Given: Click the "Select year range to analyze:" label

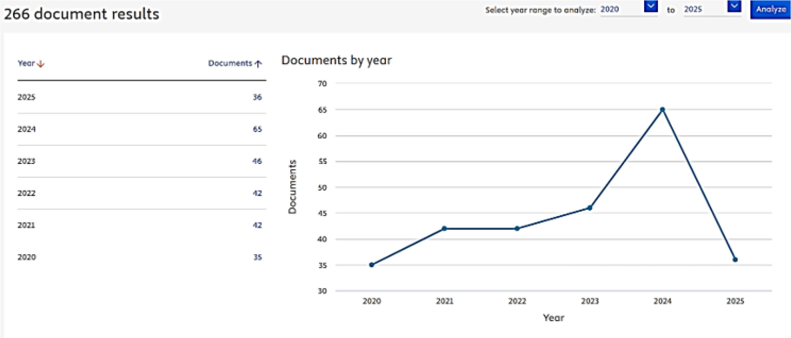Looking at the screenshot, I should point(540,10).
